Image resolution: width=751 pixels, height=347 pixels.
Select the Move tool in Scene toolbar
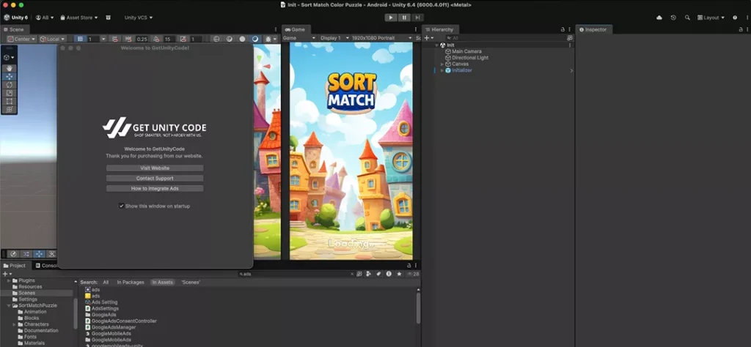click(x=9, y=76)
